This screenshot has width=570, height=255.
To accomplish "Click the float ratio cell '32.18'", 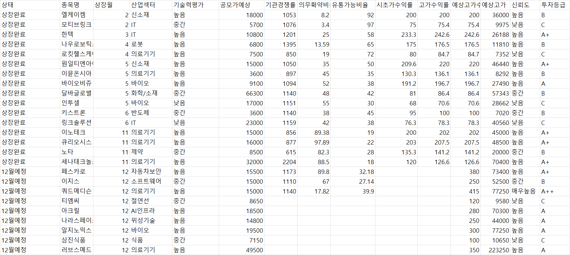I will pyautogui.click(x=353, y=172).
